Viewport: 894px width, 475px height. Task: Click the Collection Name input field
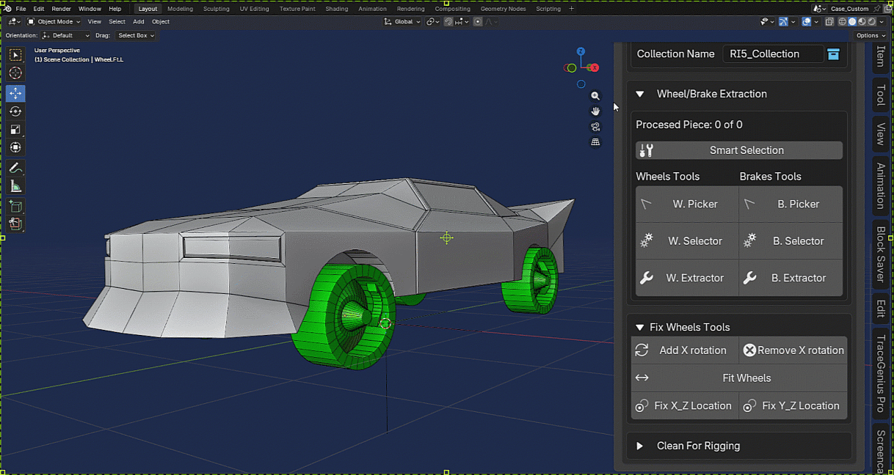pos(773,54)
